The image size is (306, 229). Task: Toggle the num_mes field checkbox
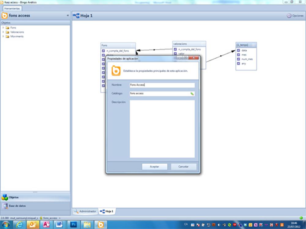238,59
